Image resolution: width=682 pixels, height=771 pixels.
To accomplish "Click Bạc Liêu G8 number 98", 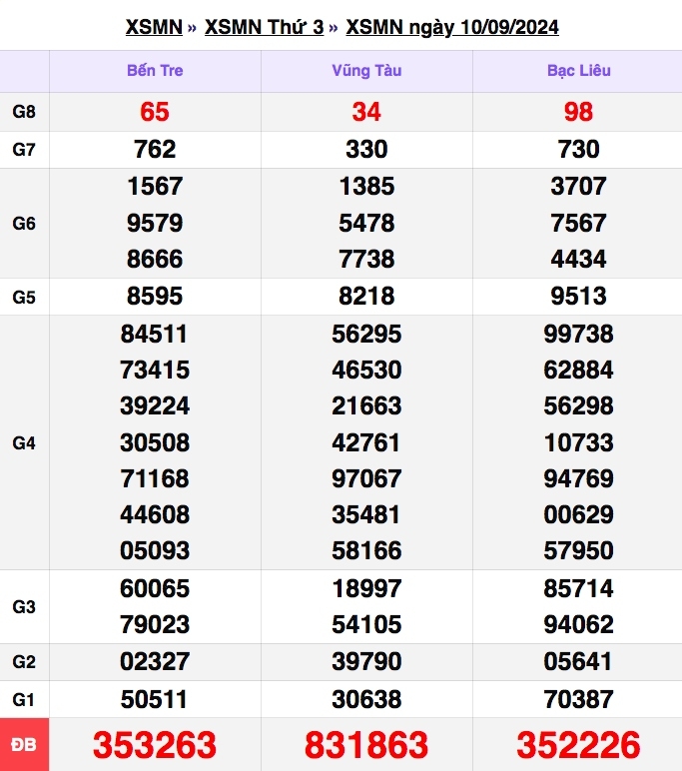I will (579, 112).
